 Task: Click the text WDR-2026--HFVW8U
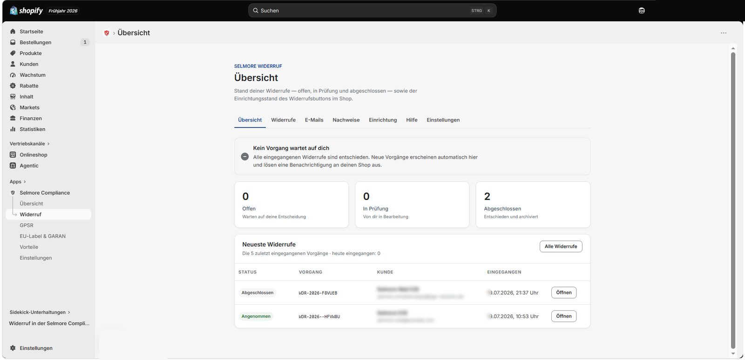[319, 317]
